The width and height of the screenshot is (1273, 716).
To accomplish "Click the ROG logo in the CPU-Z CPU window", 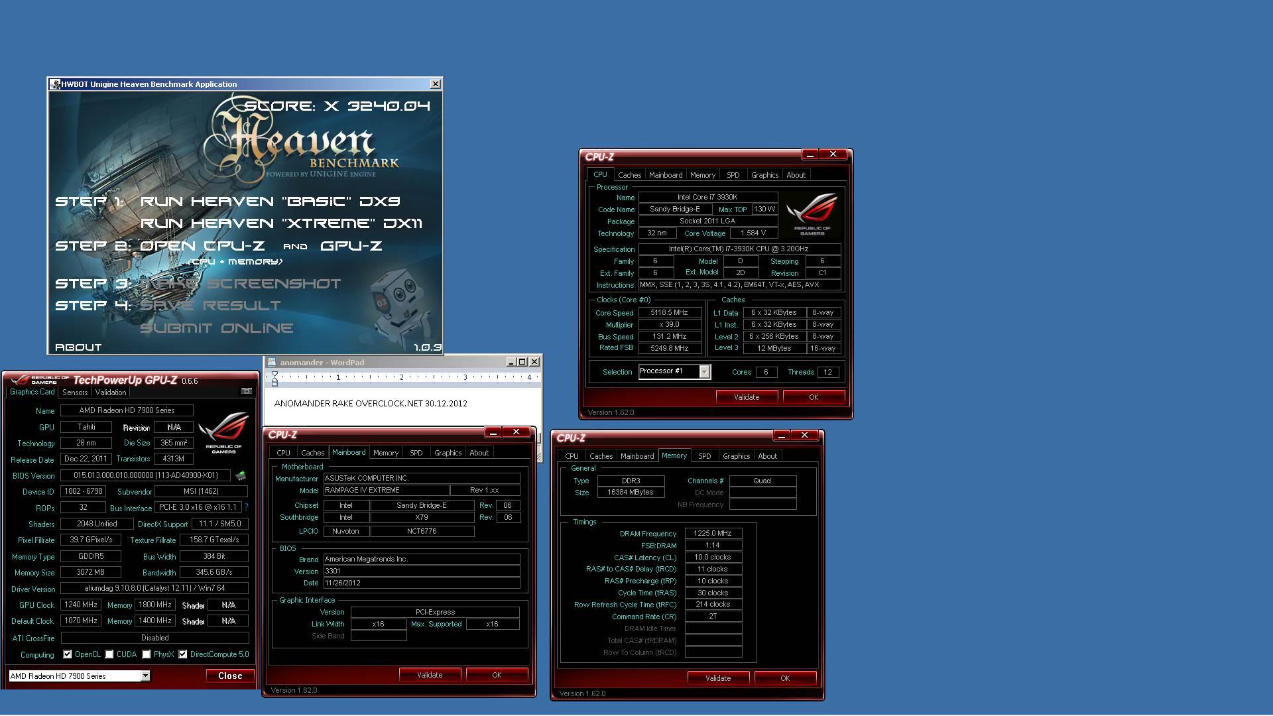I will tap(812, 215).
